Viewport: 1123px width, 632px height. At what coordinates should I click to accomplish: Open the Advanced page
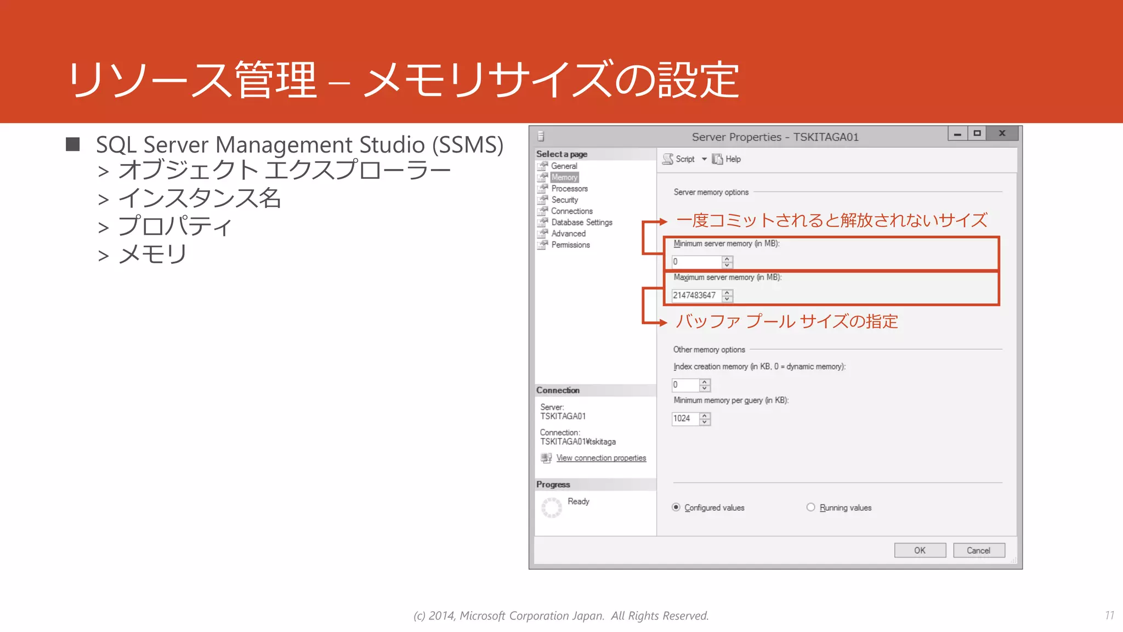pos(568,234)
